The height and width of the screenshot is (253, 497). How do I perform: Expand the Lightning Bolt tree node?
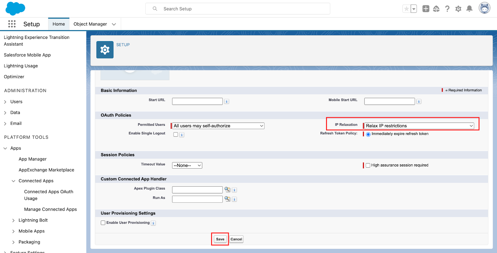click(13, 220)
